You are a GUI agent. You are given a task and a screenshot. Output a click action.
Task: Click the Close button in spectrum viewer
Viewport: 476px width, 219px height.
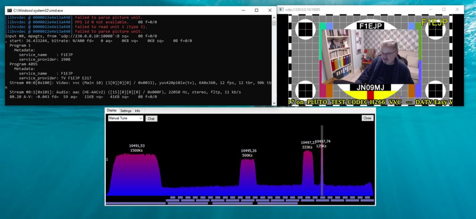(x=367, y=118)
